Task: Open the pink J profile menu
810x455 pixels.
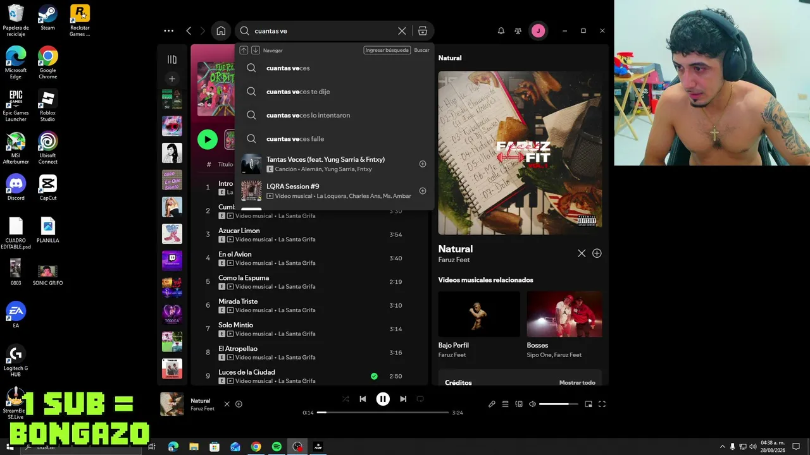Action: tap(538, 30)
